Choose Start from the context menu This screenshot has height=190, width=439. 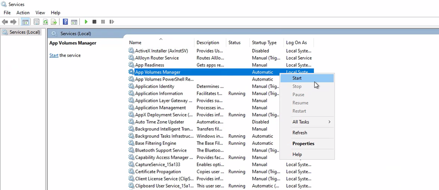coord(297,78)
